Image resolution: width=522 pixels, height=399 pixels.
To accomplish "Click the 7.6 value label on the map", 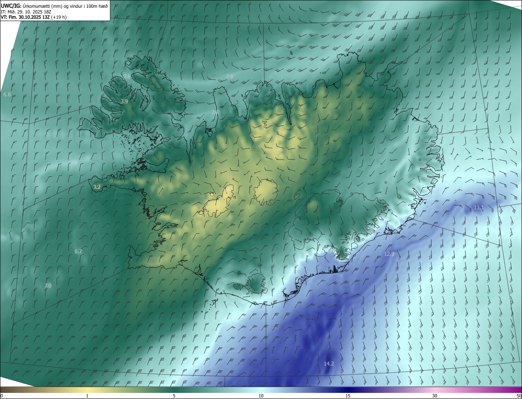I will pyautogui.click(x=127, y=76).
